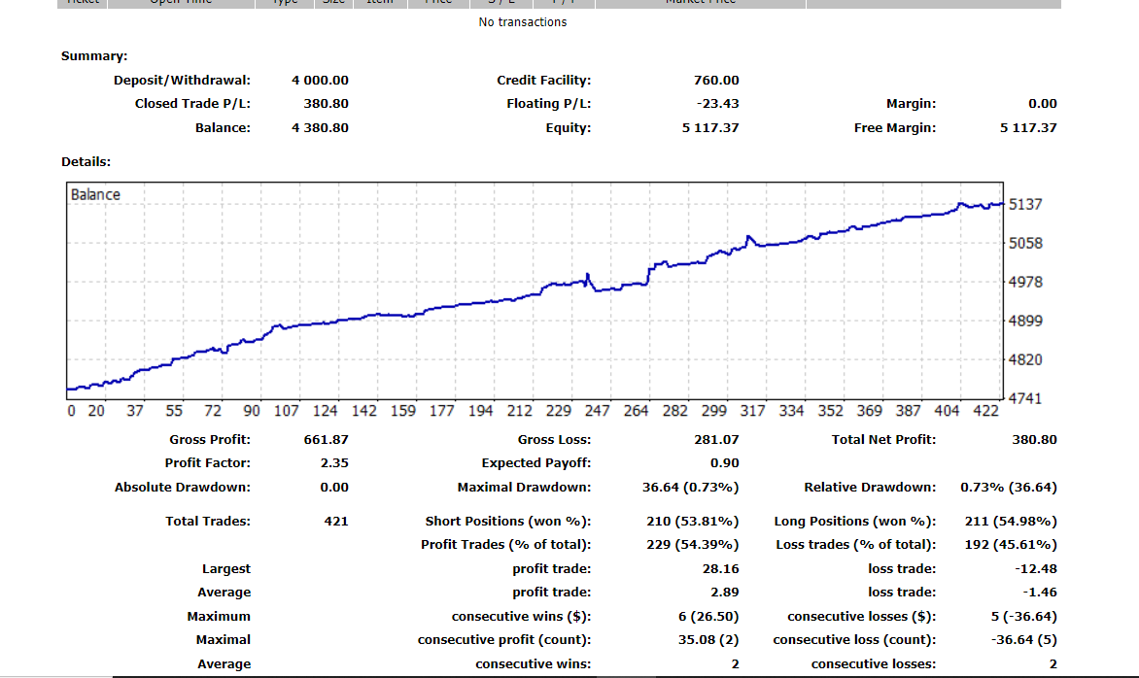Click the "Maximal Drawdown:" label
This screenshot has height=678, width=1139.
(x=525, y=487)
